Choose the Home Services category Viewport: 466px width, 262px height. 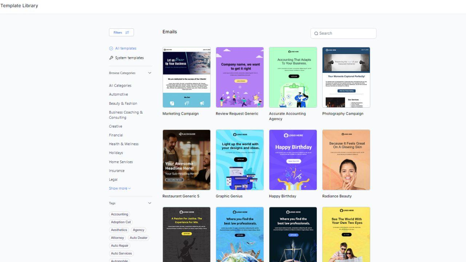tap(121, 162)
